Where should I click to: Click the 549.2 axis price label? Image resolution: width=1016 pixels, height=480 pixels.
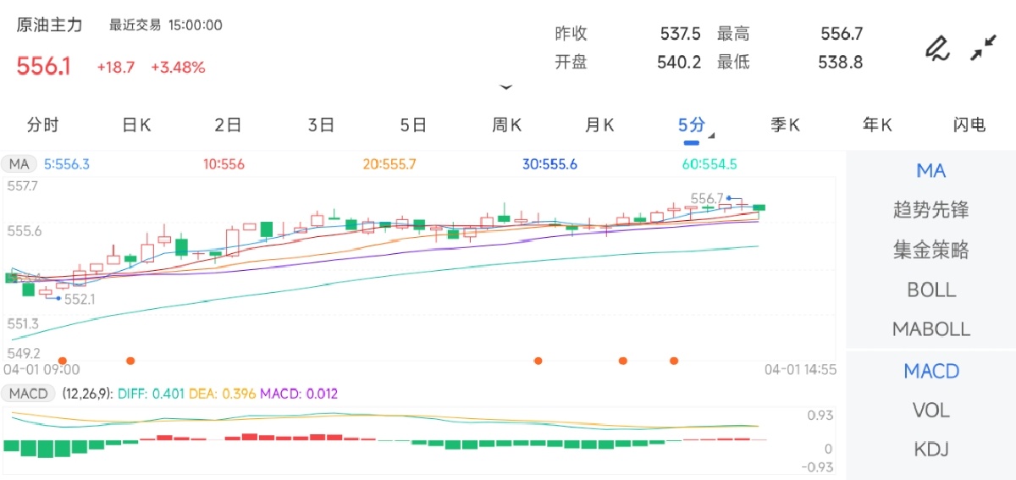22,354
